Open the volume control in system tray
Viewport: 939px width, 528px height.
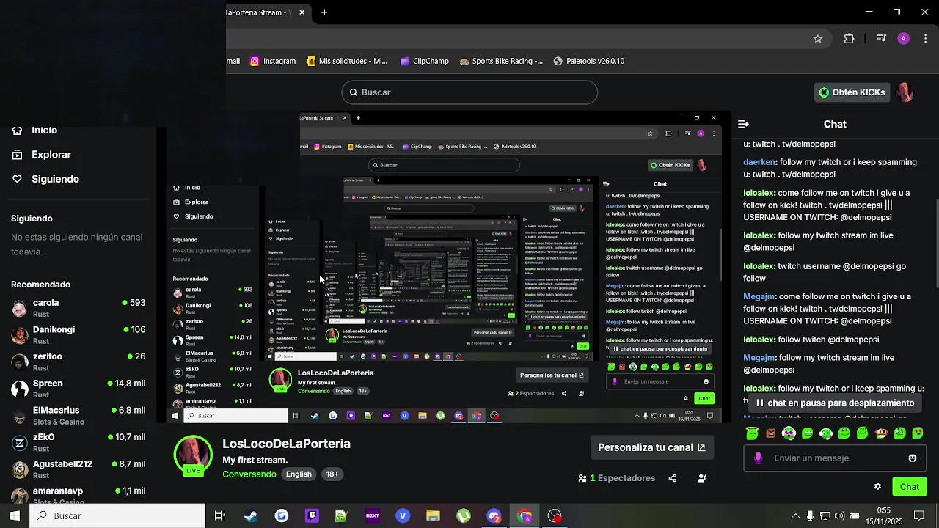(x=839, y=516)
